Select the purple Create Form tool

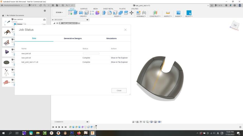point(97,13)
